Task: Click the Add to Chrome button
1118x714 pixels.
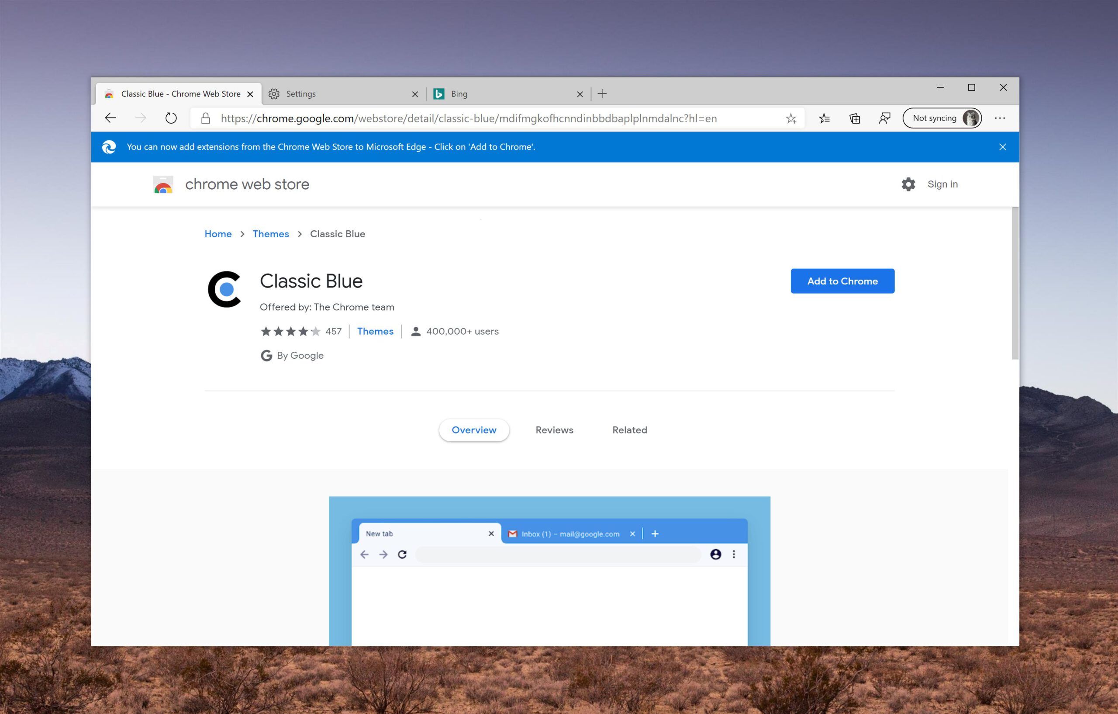Action: [x=843, y=281]
